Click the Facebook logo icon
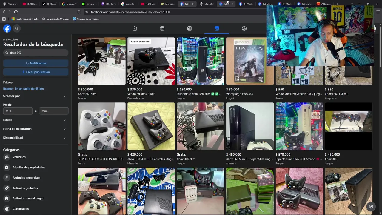The width and height of the screenshot is (382, 215). (7, 28)
